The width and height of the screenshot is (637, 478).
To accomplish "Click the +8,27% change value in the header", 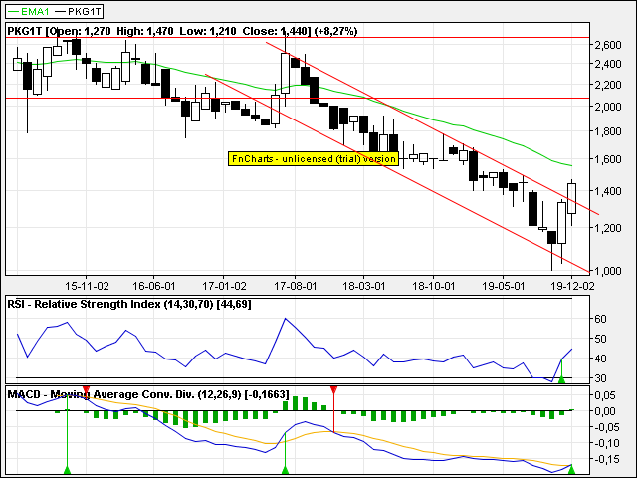I will coord(335,31).
